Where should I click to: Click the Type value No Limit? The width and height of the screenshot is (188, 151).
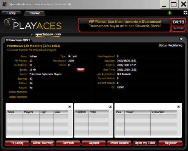pos(72,57)
